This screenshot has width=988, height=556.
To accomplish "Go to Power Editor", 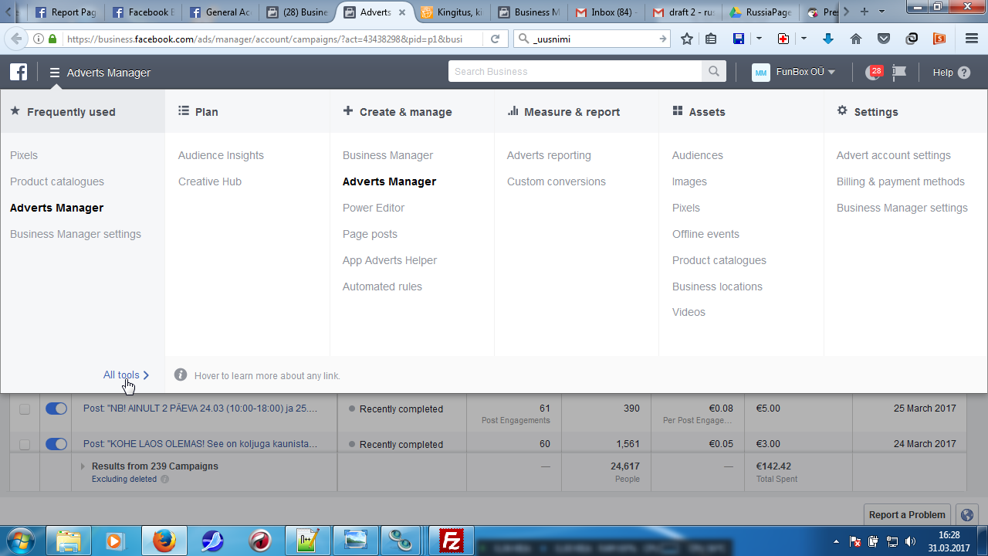I will coord(374,208).
